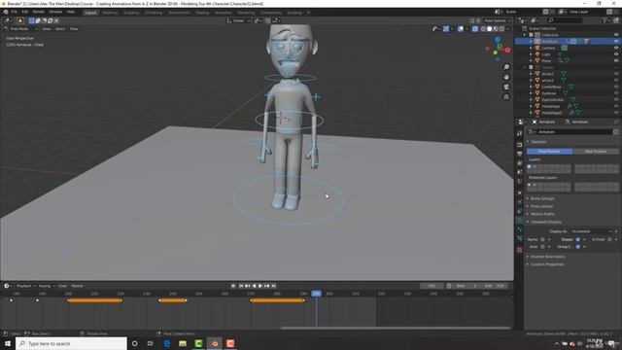
Task: Open the Bone Constraint properties tab icon
Action: (x=520, y=238)
